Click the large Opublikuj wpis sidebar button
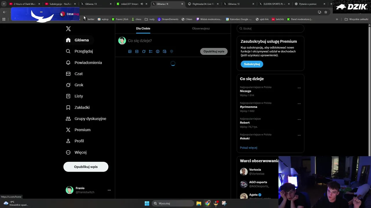371x208 pixels. 86,167
